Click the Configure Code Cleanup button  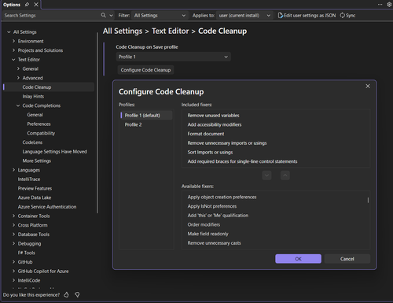(x=145, y=70)
